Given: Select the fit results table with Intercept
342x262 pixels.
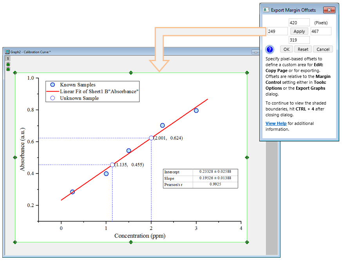Looking at the screenshot, I should (x=200, y=178).
